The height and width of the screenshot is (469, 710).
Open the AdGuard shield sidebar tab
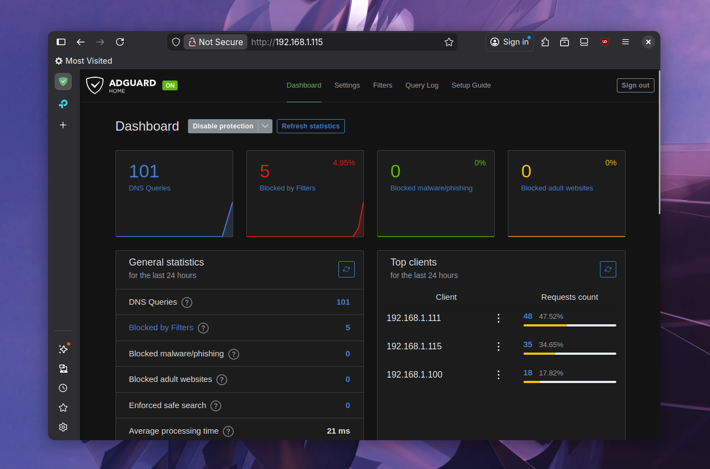point(63,82)
